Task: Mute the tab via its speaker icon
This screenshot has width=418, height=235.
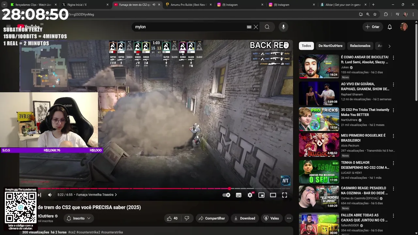Action: [154, 5]
